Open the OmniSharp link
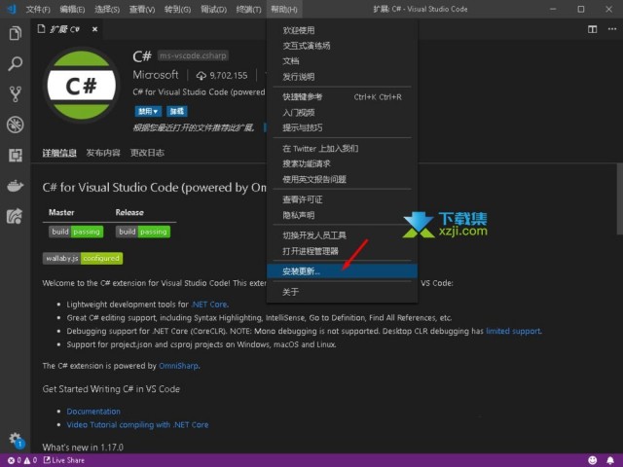 click(178, 366)
